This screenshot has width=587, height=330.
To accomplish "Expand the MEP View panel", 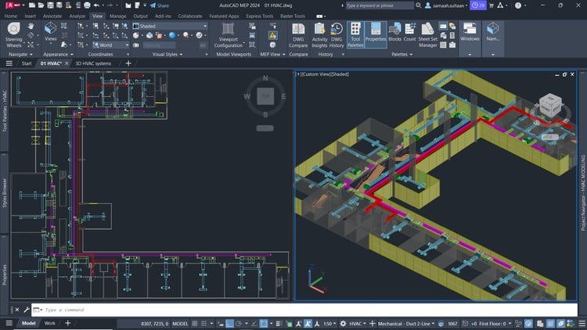I will click(x=272, y=54).
